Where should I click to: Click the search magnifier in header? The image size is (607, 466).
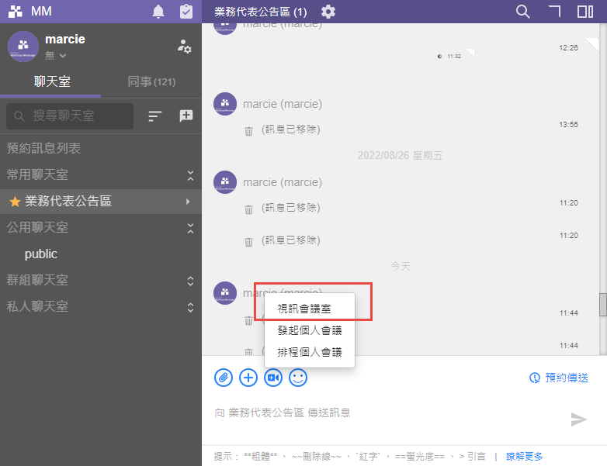522,12
